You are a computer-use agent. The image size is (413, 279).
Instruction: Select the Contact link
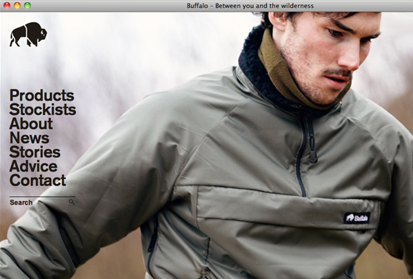[38, 180]
